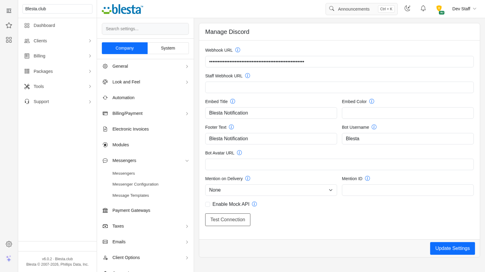This screenshot has height=272, width=485.
Task: Show Staff Webhook URL info tooltip
Action: click(248, 76)
